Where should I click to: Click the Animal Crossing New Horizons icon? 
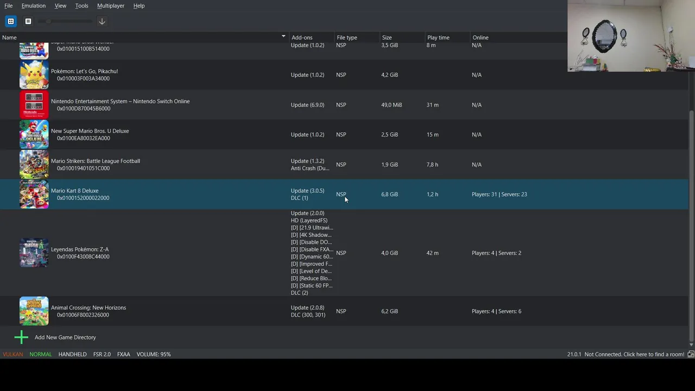click(x=34, y=311)
